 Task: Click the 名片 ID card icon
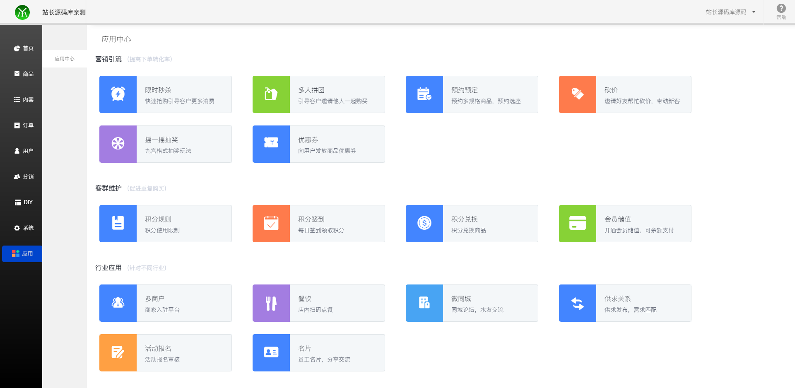[x=271, y=353]
